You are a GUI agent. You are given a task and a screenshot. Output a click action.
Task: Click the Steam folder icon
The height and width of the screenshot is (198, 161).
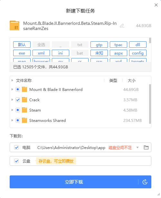(x=24, y=110)
